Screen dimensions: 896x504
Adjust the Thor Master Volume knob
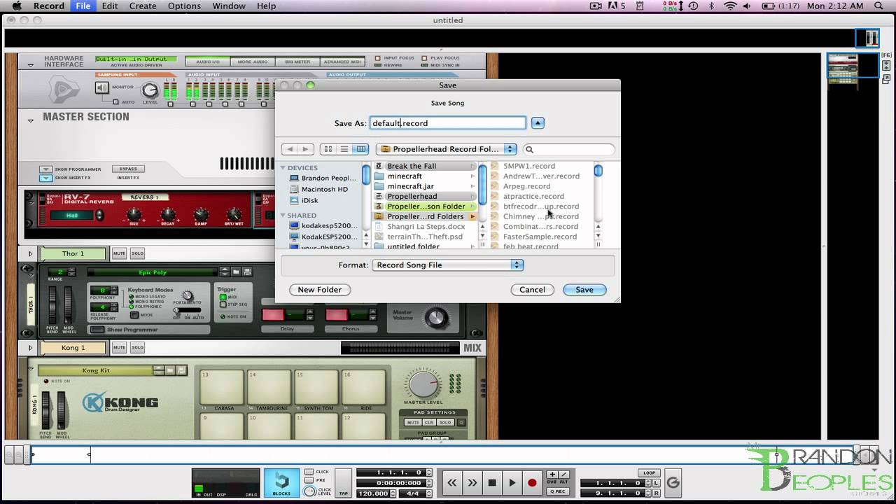(x=436, y=318)
